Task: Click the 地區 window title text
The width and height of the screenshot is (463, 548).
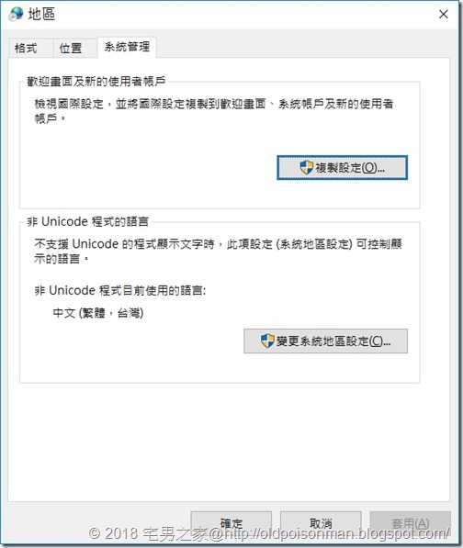Action: tap(41, 15)
